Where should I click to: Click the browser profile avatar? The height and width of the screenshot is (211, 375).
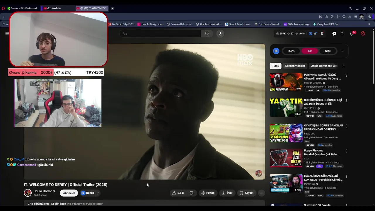tap(362, 17)
